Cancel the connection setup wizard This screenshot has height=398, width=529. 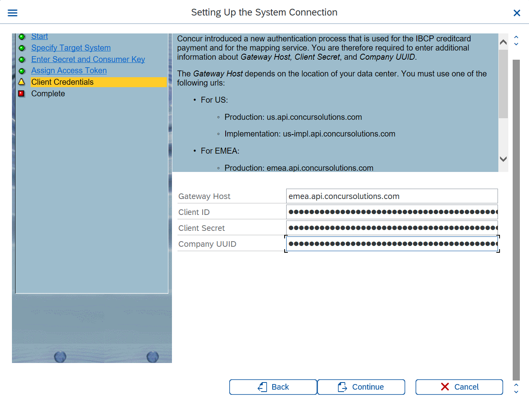[x=459, y=387]
